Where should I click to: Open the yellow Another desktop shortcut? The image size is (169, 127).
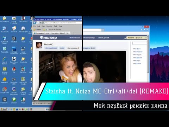5,80
